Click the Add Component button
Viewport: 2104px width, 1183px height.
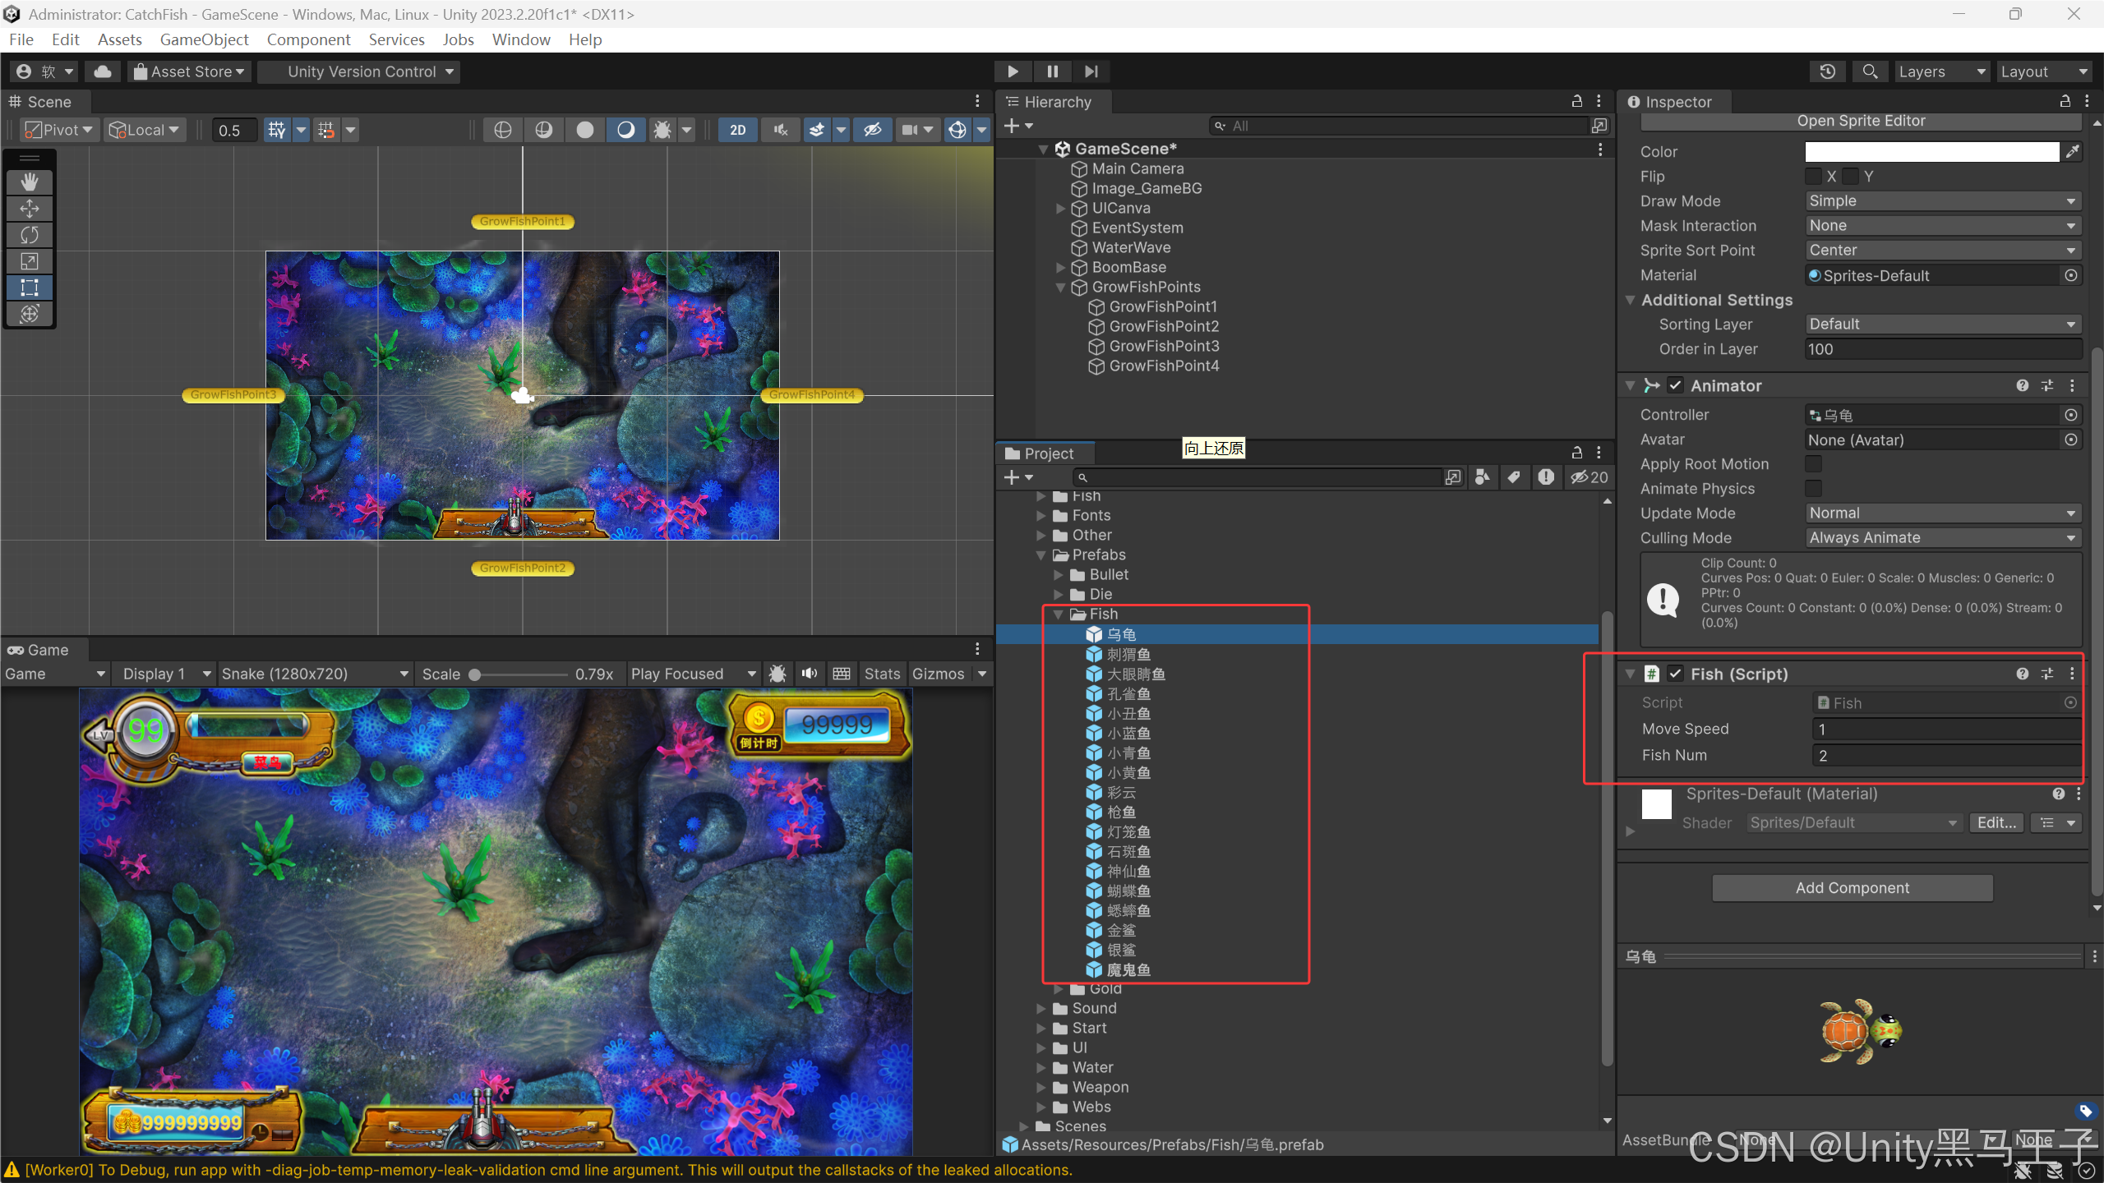1852,888
